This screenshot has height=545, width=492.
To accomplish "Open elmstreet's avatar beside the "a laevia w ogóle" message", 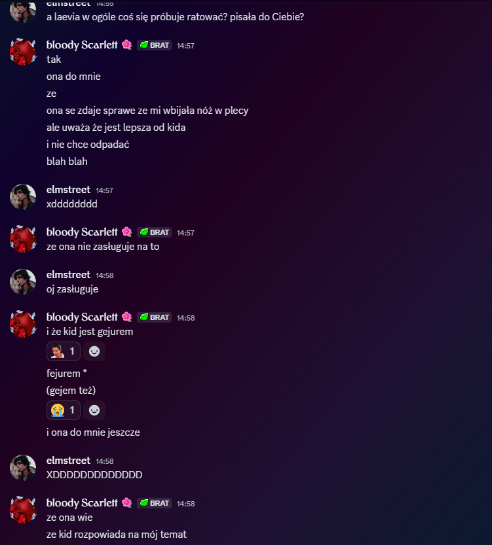I will 23,11.
